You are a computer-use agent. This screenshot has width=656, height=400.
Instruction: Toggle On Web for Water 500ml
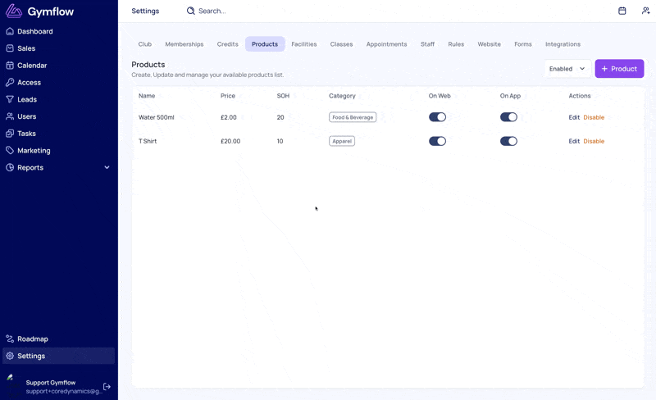[437, 117]
